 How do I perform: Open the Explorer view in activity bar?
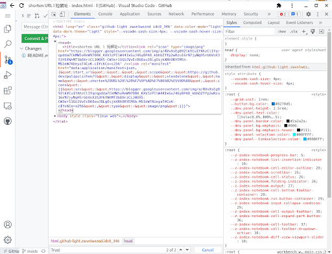(x=8, y=29)
